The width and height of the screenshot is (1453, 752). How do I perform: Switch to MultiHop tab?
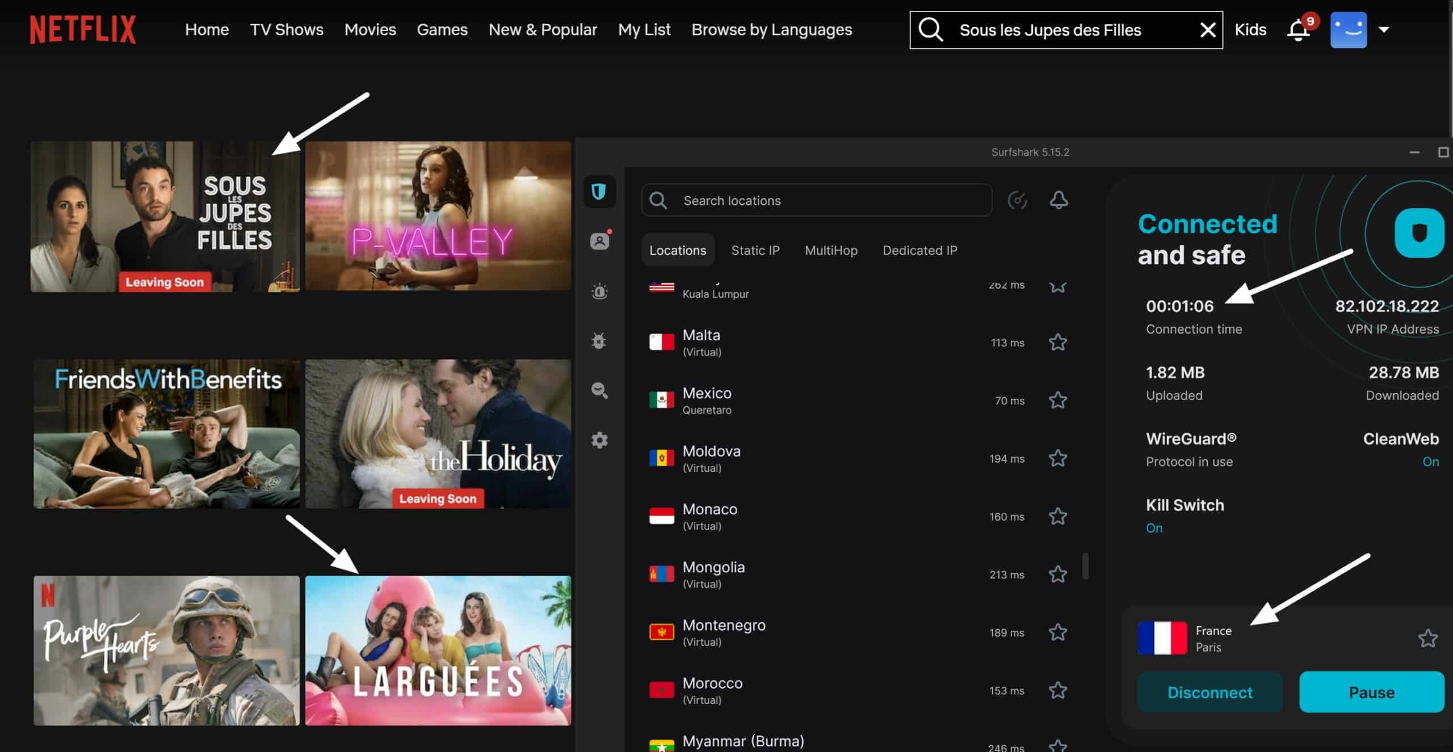pyautogui.click(x=831, y=250)
